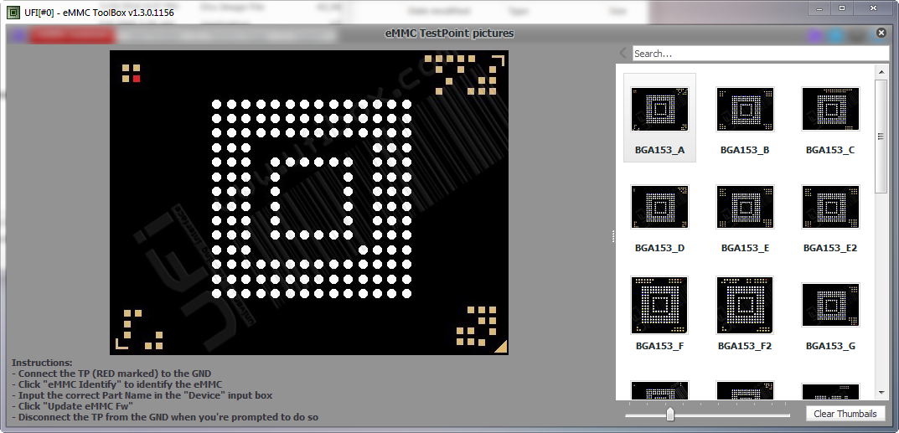Click the BGA153_F2 label text
Image resolution: width=899 pixels, height=433 pixels.
click(x=745, y=346)
